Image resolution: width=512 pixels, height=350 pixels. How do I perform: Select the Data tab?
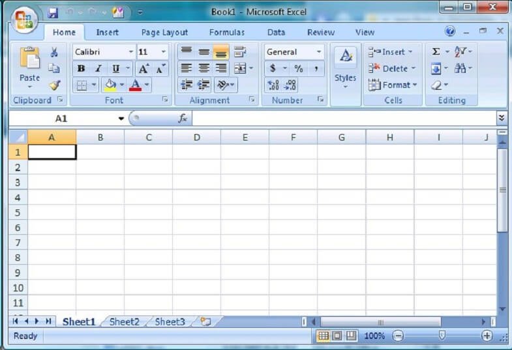pyautogui.click(x=277, y=33)
